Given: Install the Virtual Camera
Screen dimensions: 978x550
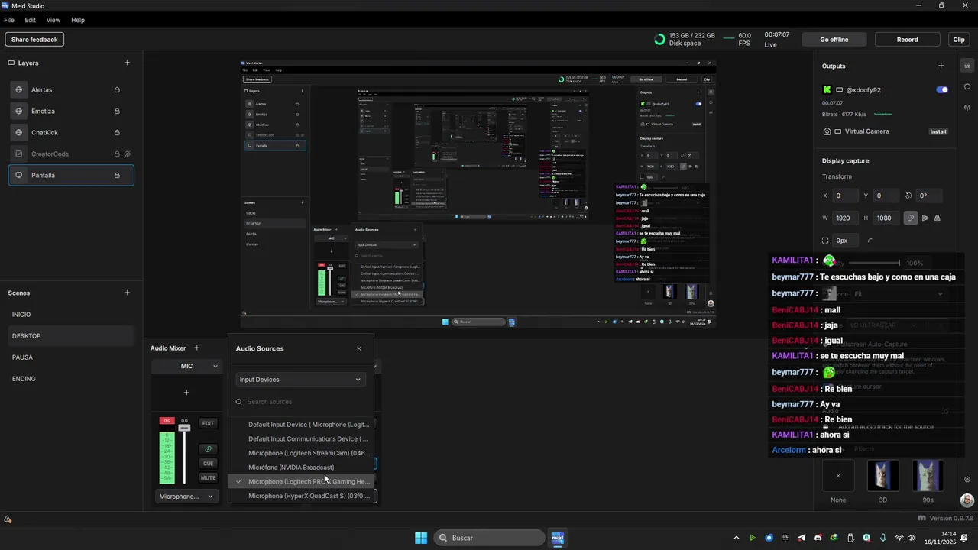Looking at the screenshot, I should coord(938,131).
